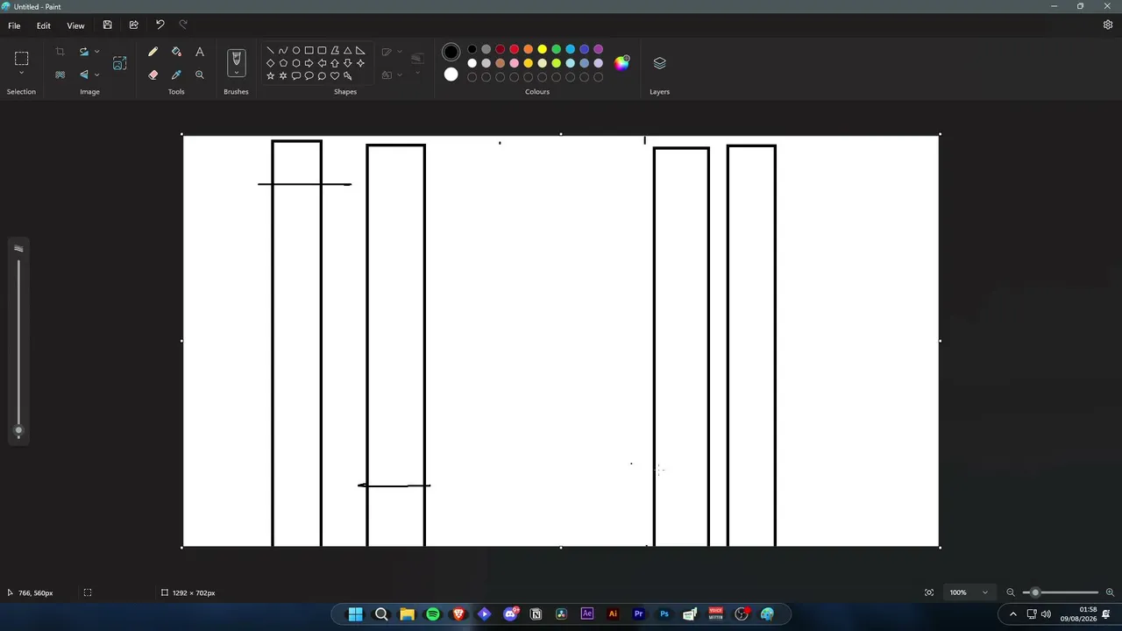Open Premiere Pro from the taskbar
This screenshot has height=631, width=1122.
tap(638, 614)
